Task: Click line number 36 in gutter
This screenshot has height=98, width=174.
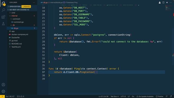Action: point(43,69)
